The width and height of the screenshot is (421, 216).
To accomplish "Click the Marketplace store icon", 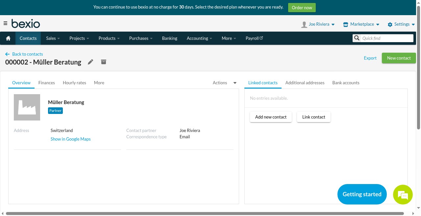I will [345, 24].
